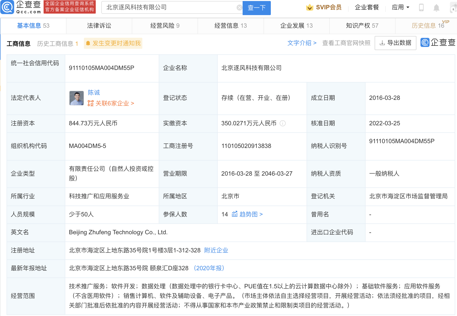Switch to the 法律诉讼 tab

pos(99,26)
